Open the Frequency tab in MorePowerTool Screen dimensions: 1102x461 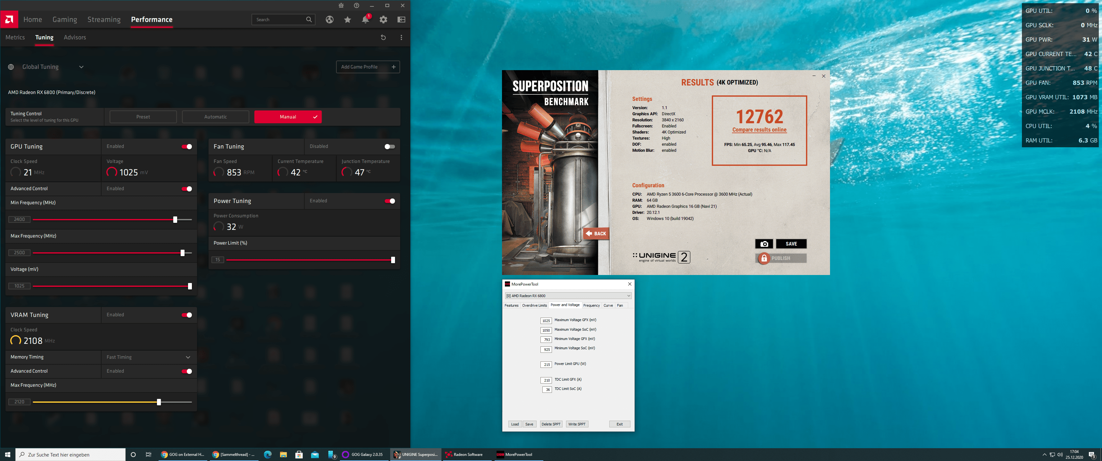point(591,305)
